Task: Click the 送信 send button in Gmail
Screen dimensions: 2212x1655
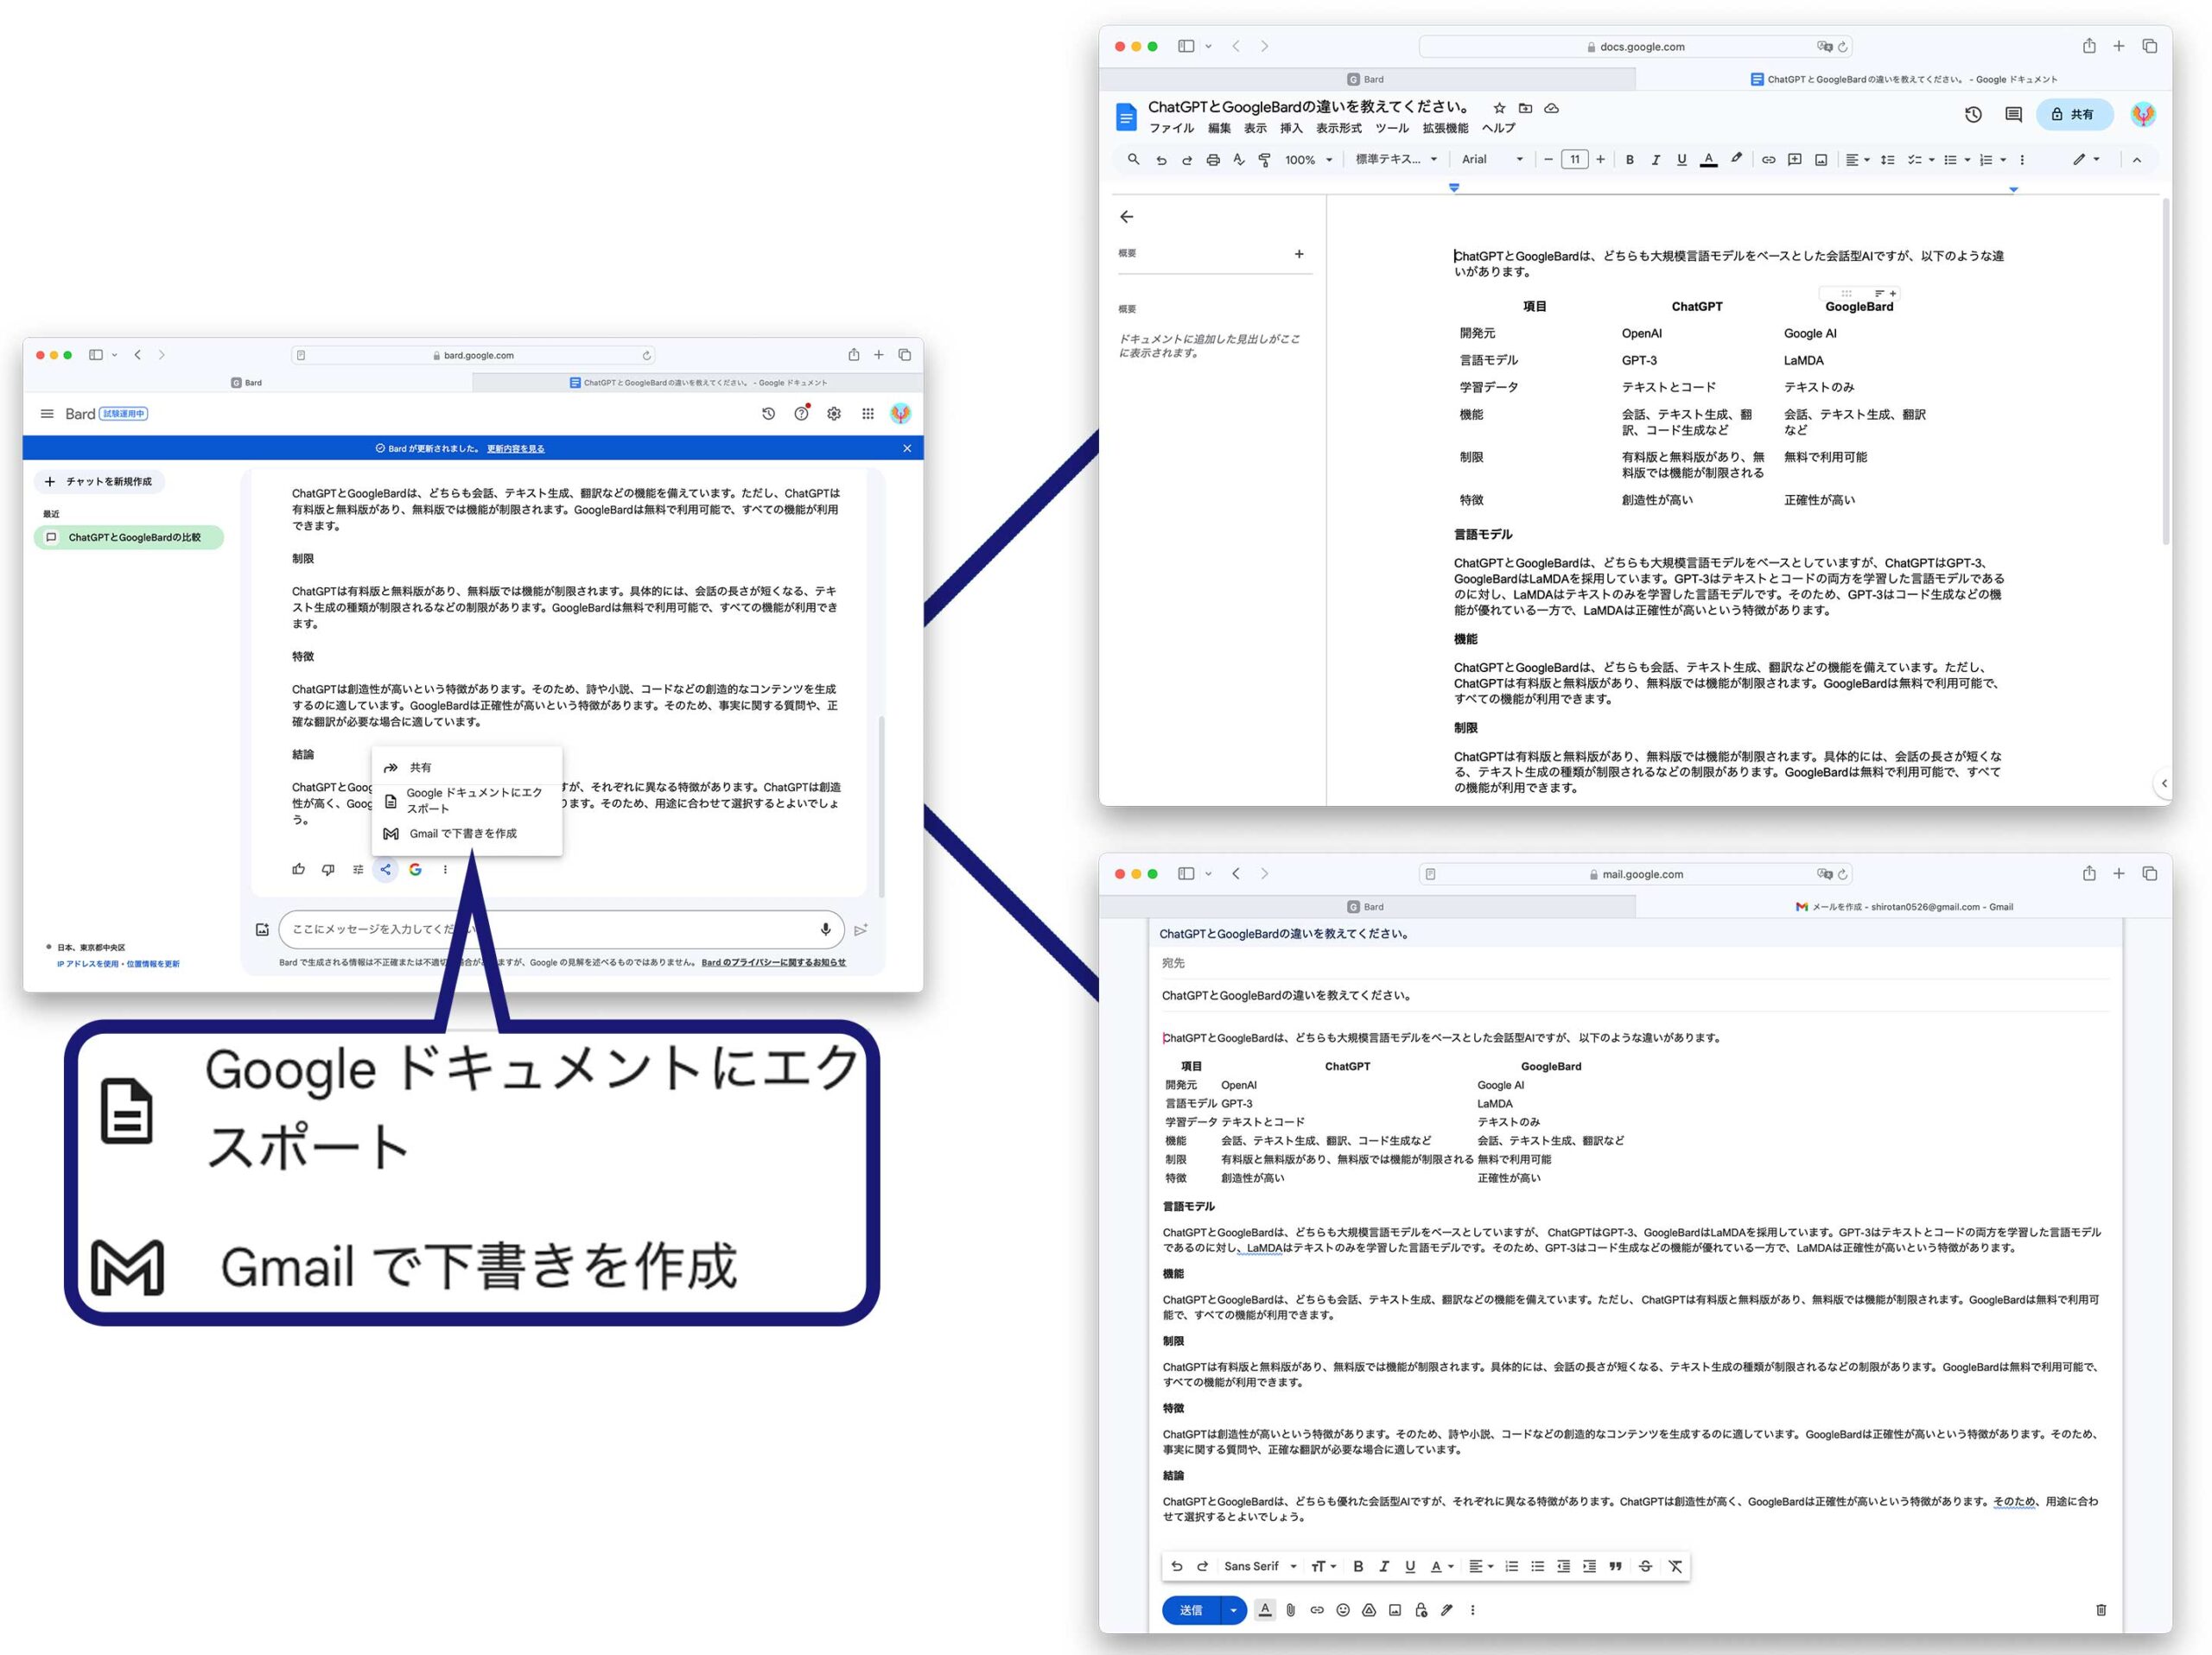Action: point(1191,1610)
